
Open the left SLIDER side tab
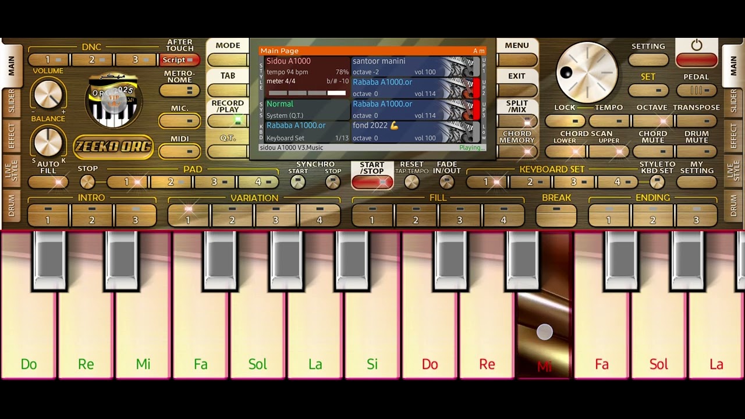click(11, 102)
